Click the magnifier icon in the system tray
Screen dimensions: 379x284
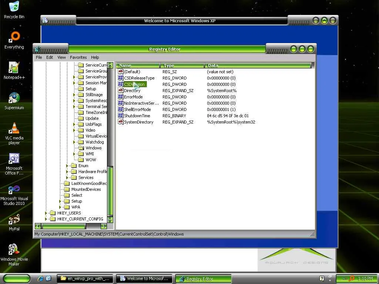click(x=352, y=278)
